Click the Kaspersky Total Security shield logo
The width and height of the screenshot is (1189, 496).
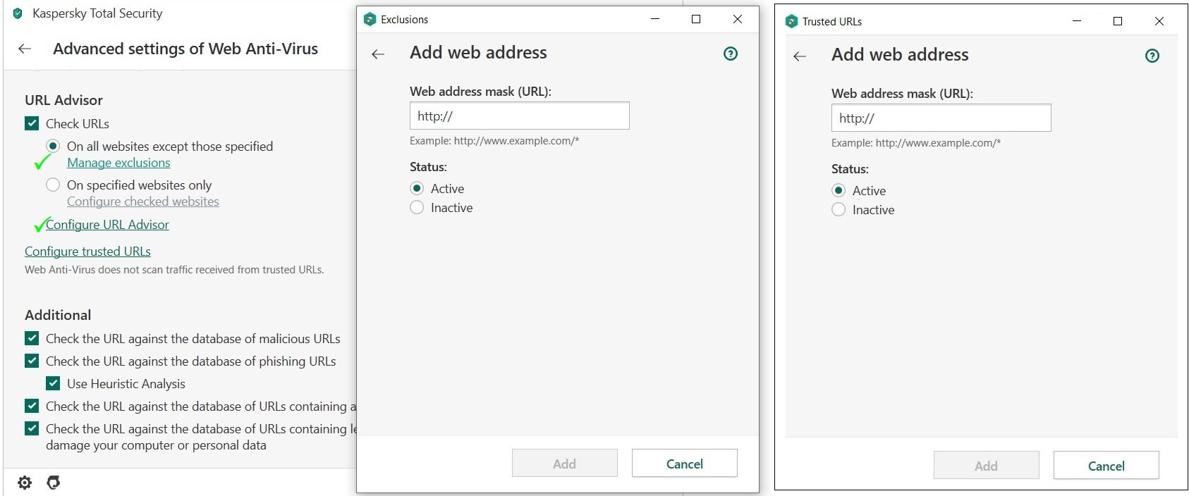[x=18, y=13]
